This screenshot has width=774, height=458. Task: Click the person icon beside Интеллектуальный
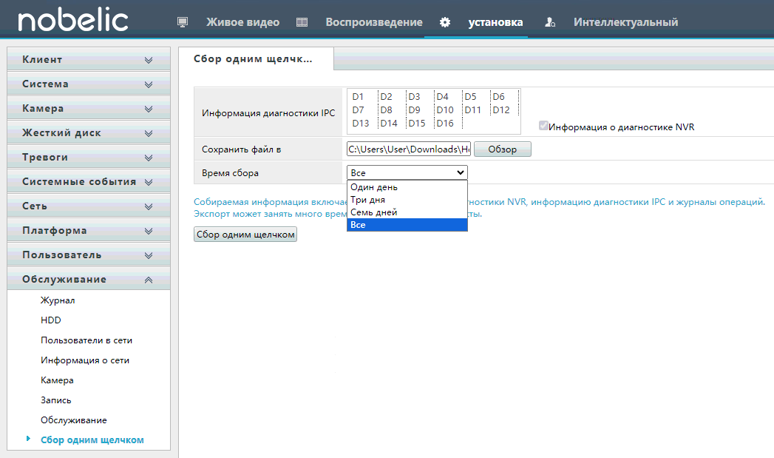(x=550, y=22)
